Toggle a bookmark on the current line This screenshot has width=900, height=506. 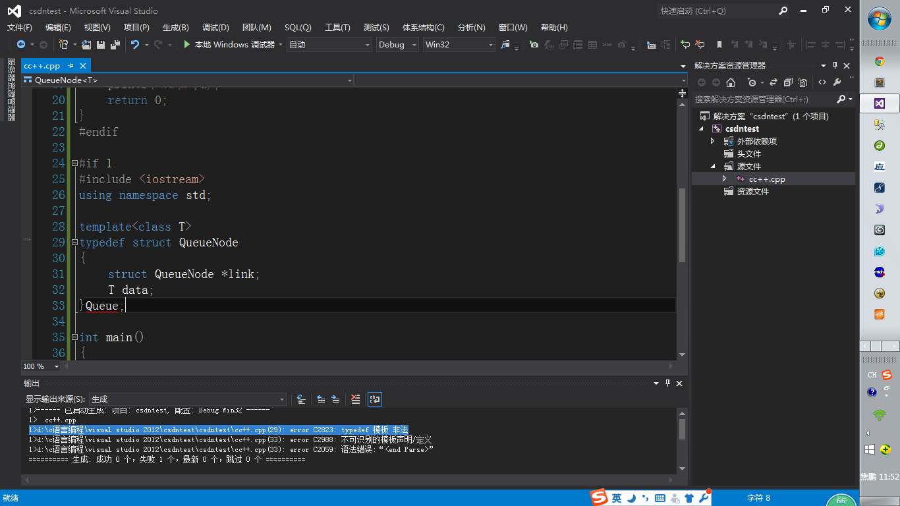pos(719,45)
